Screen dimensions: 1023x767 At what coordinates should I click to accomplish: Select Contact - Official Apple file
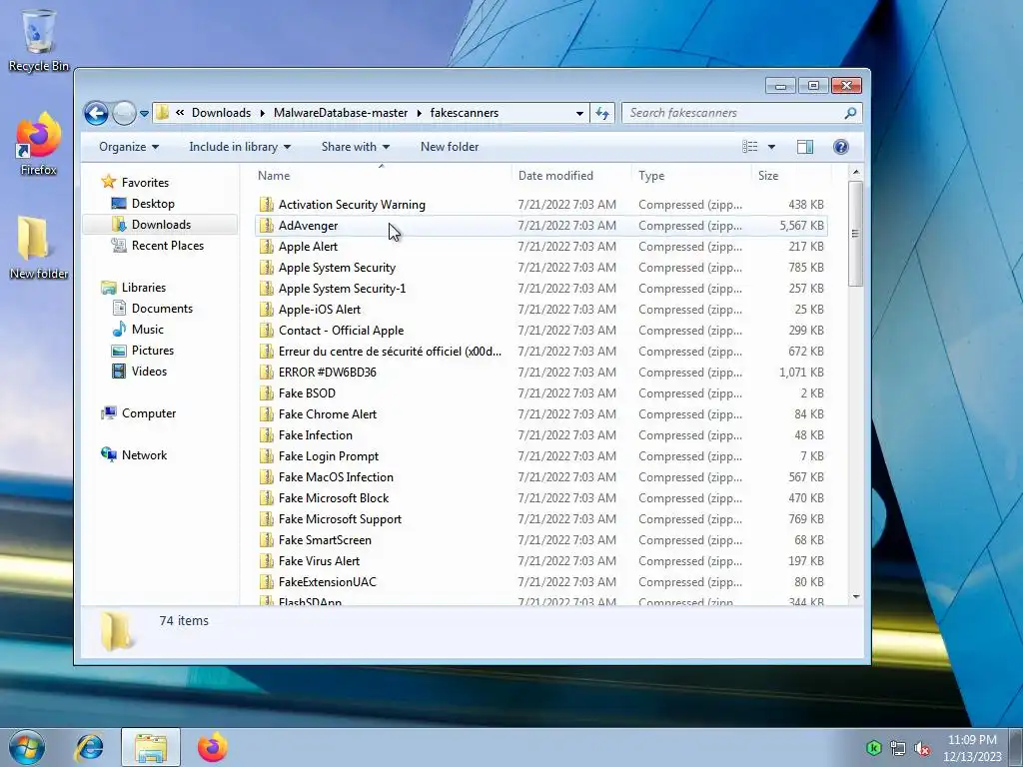541,331
